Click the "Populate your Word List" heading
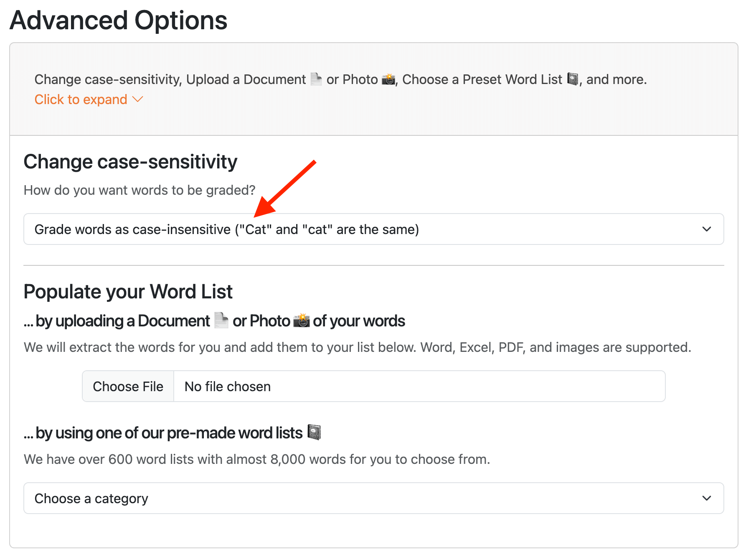This screenshot has width=751, height=560. [x=128, y=292]
